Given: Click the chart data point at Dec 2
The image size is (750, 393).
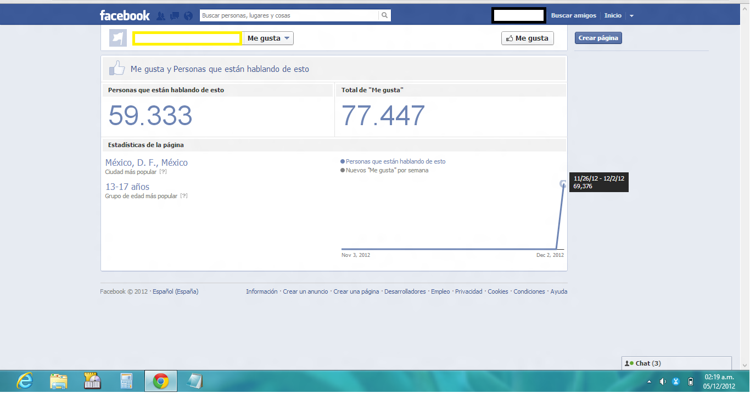Looking at the screenshot, I should tap(563, 184).
